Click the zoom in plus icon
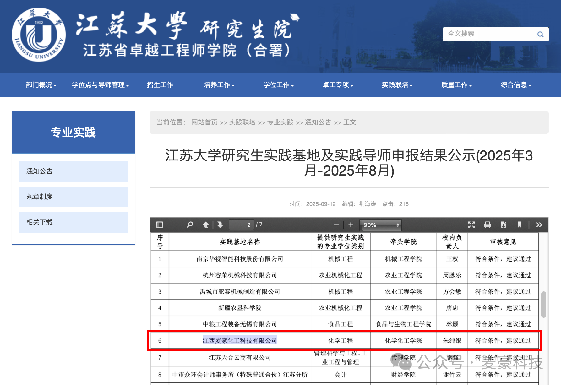This screenshot has width=561, height=385. pos(351,225)
